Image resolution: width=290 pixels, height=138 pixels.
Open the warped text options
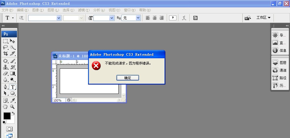pyautogui.click(x=184, y=18)
